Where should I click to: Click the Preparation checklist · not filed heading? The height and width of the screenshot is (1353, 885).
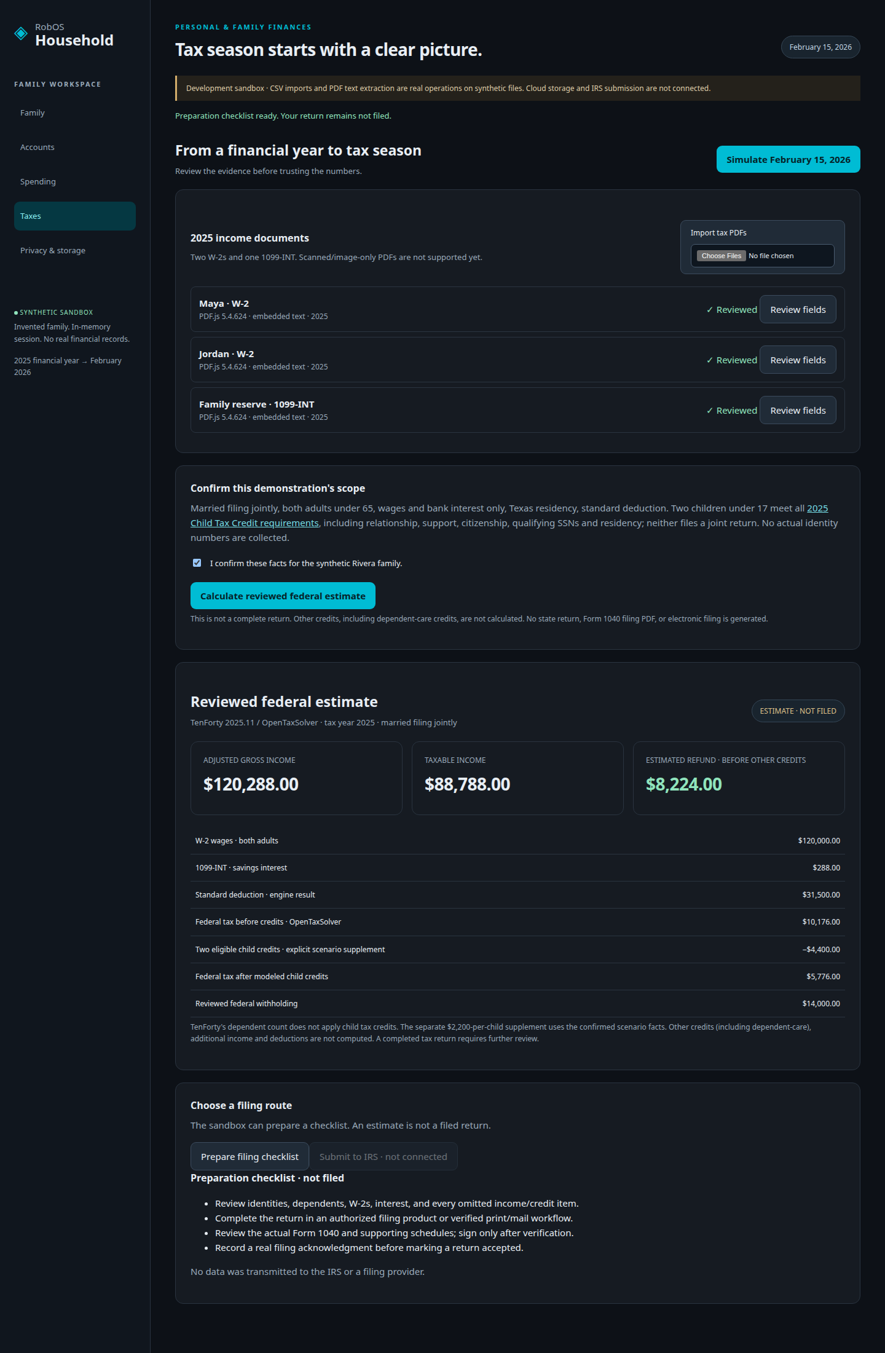[267, 1178]
